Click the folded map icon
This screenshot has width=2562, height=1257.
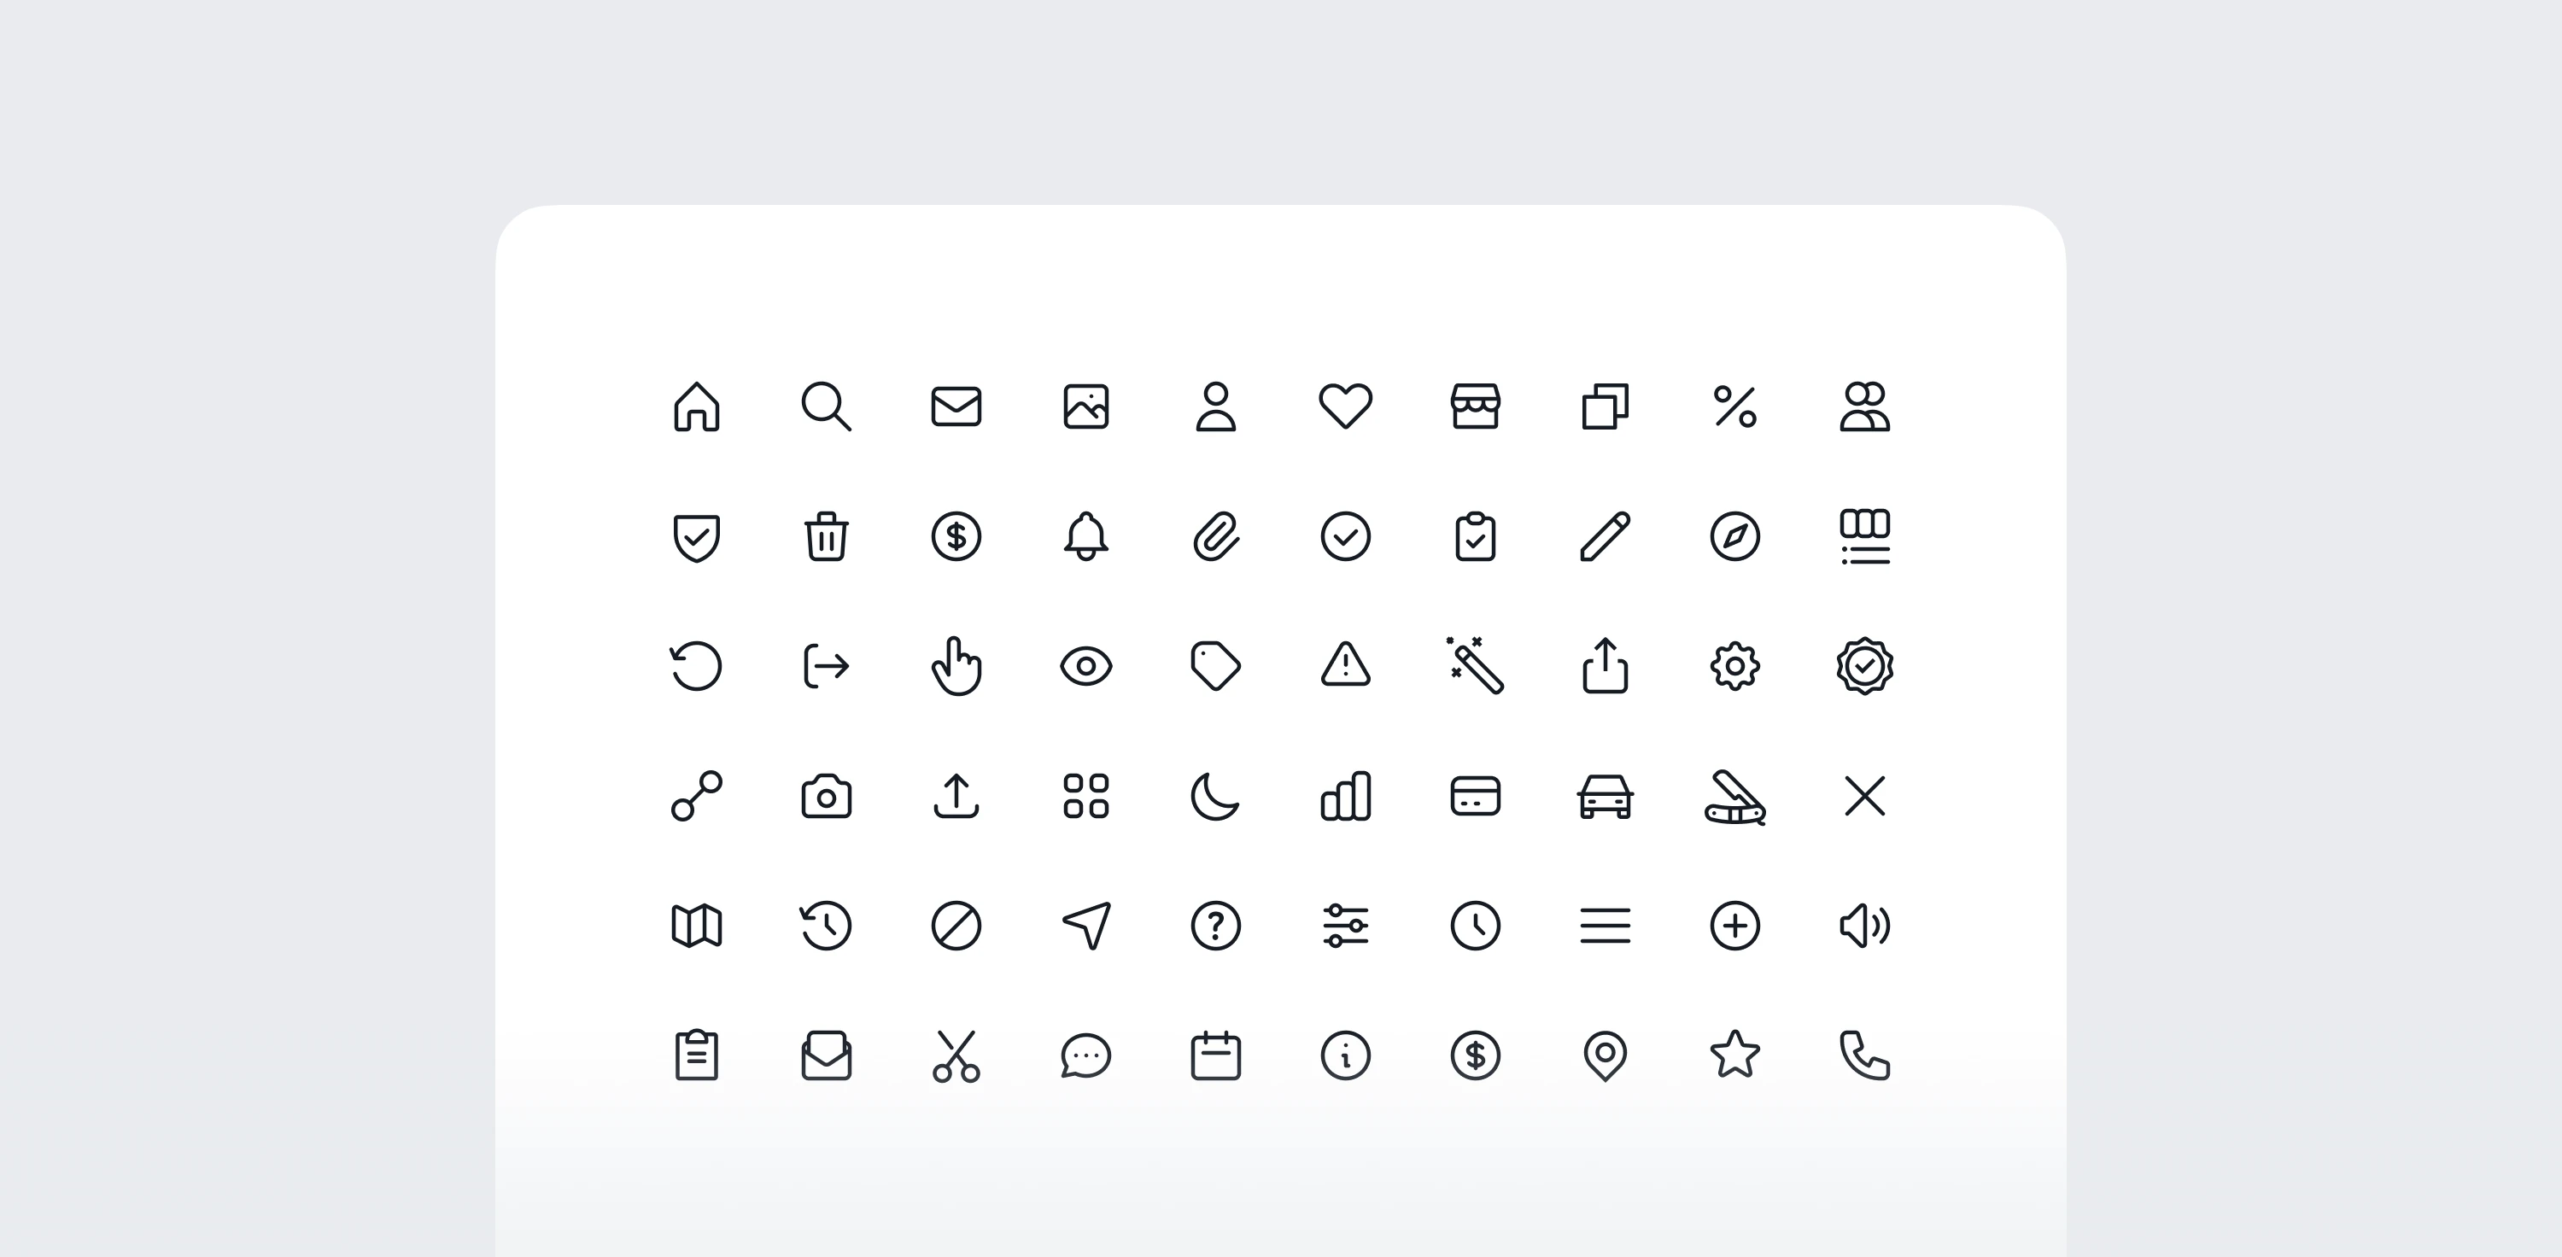click(696, 926)
